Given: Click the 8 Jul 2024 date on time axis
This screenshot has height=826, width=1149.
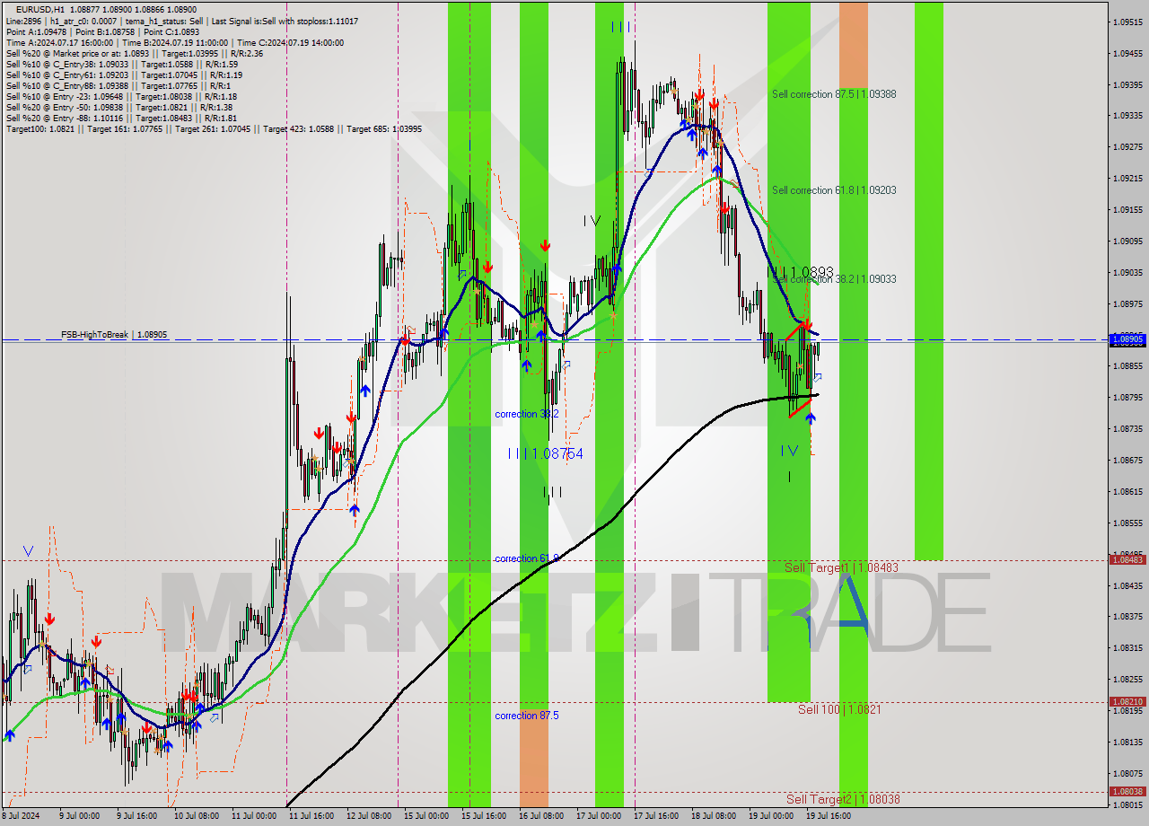Looking at the screenshot, I should pyautogui.click(x=20, y=817).
